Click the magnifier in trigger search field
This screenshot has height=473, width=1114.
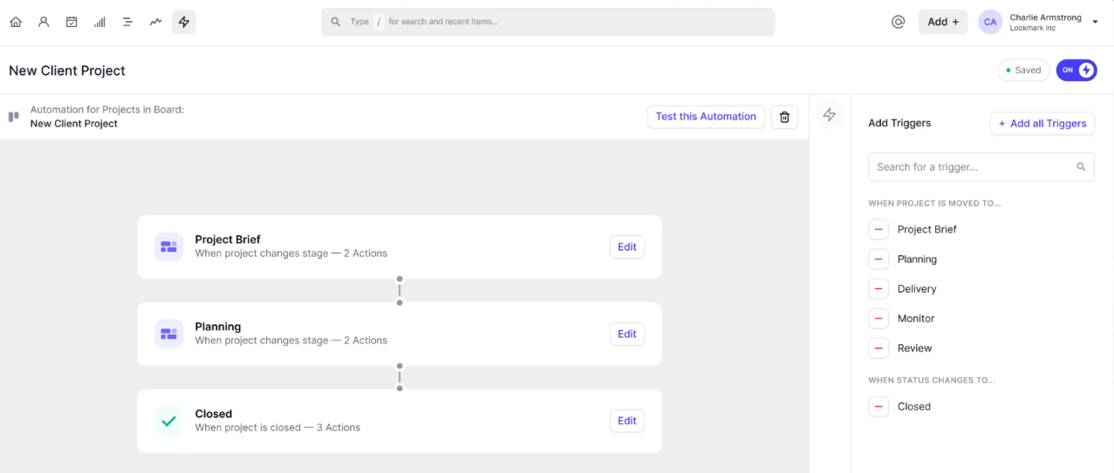tap(1081, 166)
